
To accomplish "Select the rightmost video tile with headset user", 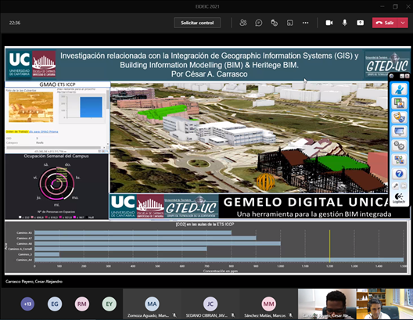I will coord(385,304).
